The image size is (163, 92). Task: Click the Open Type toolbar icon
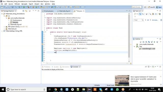[41, 7]
